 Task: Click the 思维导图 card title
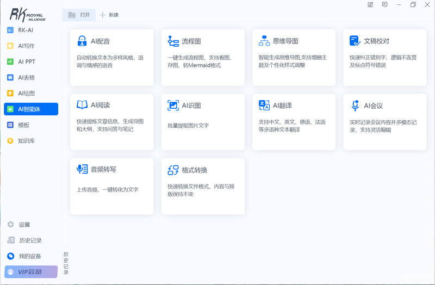[x=285, y=41]
